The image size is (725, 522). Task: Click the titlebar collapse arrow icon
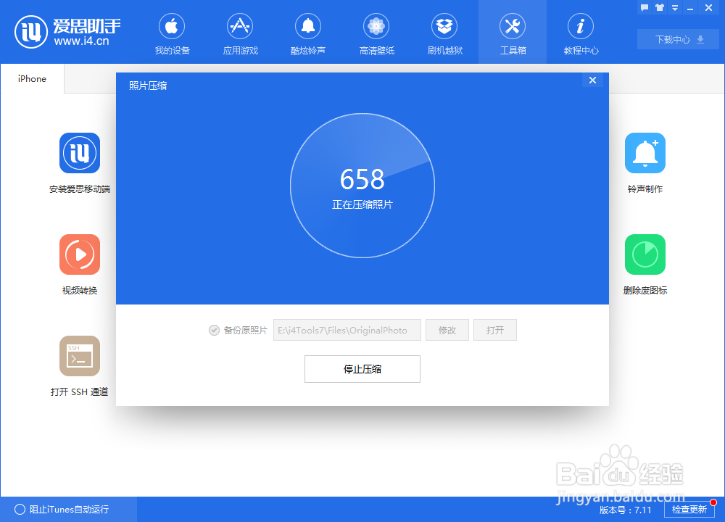(x=674, y=7)
